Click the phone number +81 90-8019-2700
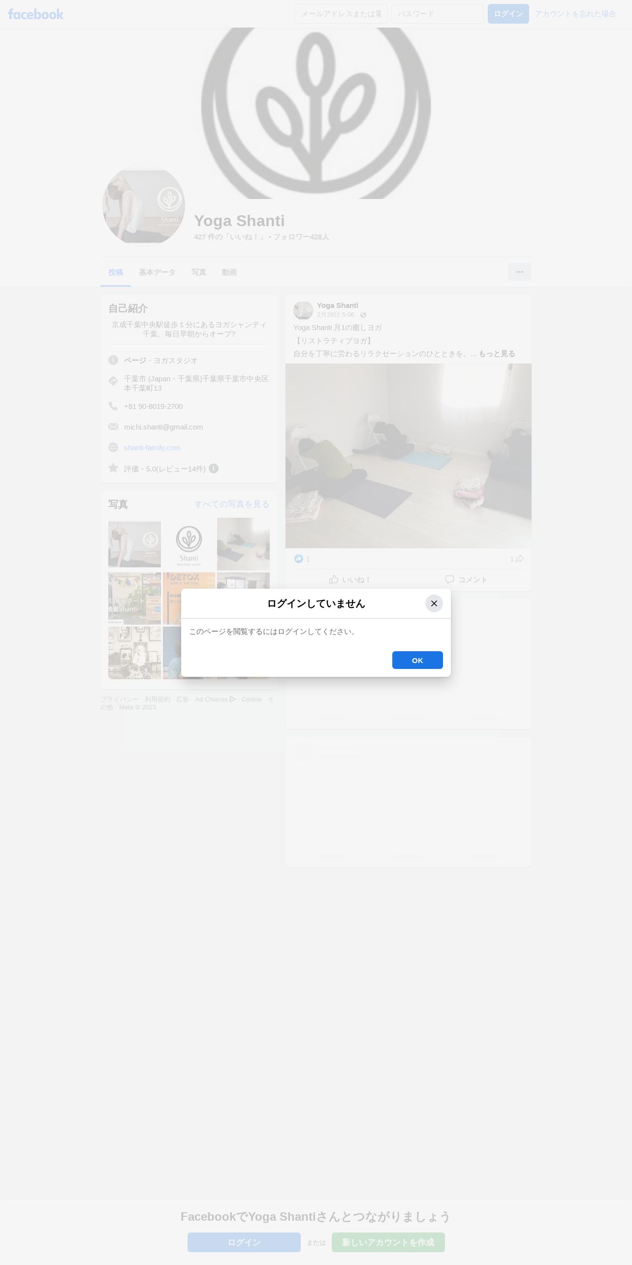The image size is (632, 1265). (x=153, y=406)
